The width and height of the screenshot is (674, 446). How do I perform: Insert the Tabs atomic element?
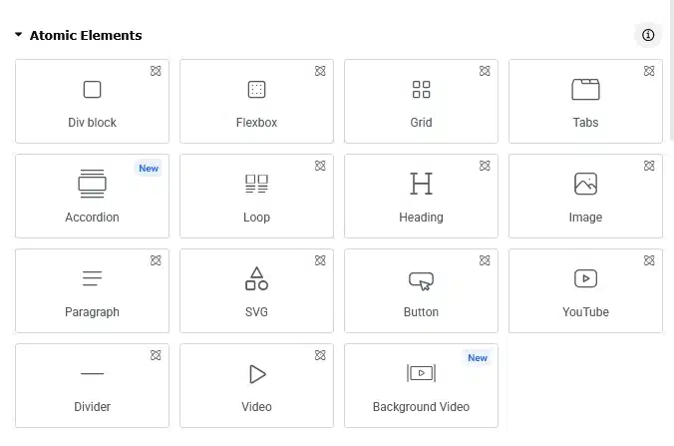coord(585,101)
